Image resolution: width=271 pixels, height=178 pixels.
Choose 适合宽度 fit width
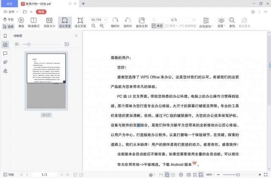(65, 22)
